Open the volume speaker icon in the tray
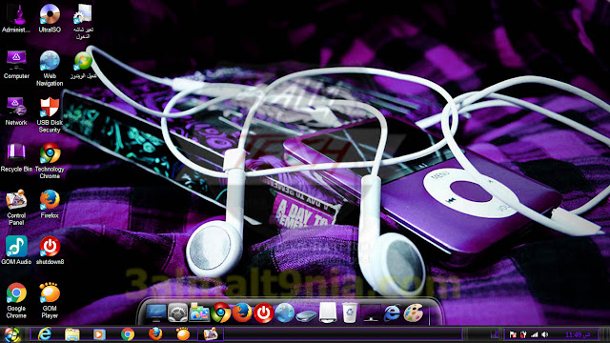 pyautogui.click(x=545, y=334)
